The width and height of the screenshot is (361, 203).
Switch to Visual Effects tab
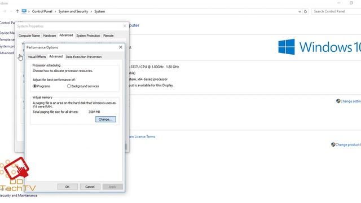click(x=37, y=57)
